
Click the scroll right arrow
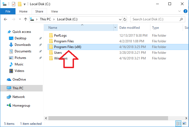point(186,118)
